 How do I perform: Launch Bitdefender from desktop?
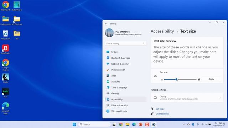(x=6, y=49)
